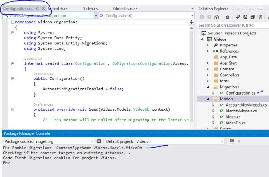
Task: Click '0 references' above Configuration() constructor
Action: (x=43, y=73)
